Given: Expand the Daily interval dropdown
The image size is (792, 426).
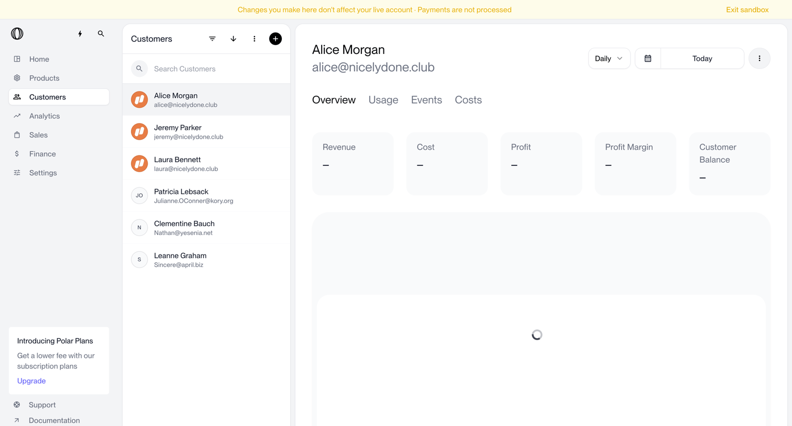Looking at the screenshot, I should click(x=609, y=59).
